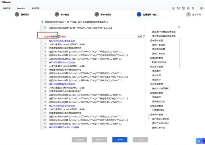The height and width of the screenshot is (145, 205).
Task: Select 通过用户ID查询订单信息 in outline
Action: point(164,32)
